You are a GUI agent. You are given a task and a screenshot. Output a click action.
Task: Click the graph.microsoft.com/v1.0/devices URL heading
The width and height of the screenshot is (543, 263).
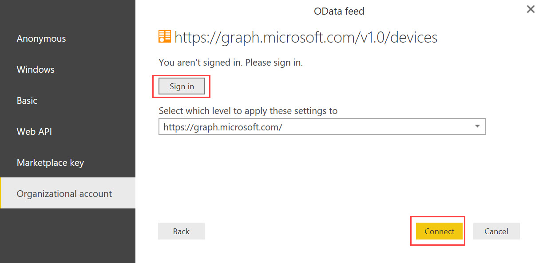(306, 37)
